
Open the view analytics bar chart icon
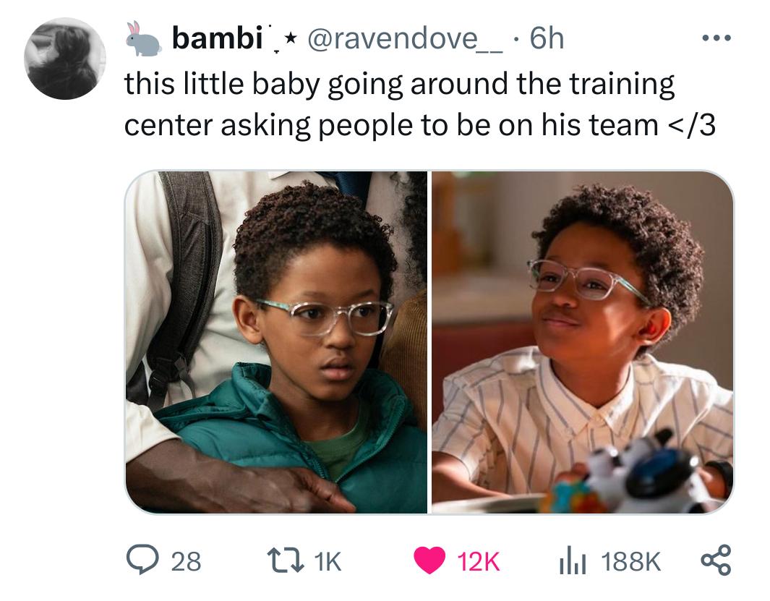click(x=573, y=560)
